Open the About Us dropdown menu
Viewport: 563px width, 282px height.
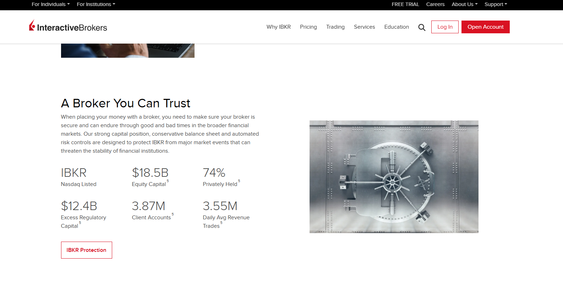pyautogui.click(x=464, y=4)
